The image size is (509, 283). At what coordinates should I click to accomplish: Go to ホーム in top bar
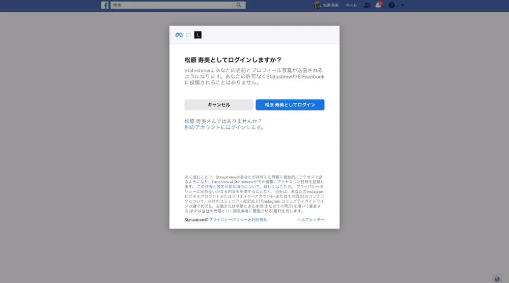(x=351, y=5)
